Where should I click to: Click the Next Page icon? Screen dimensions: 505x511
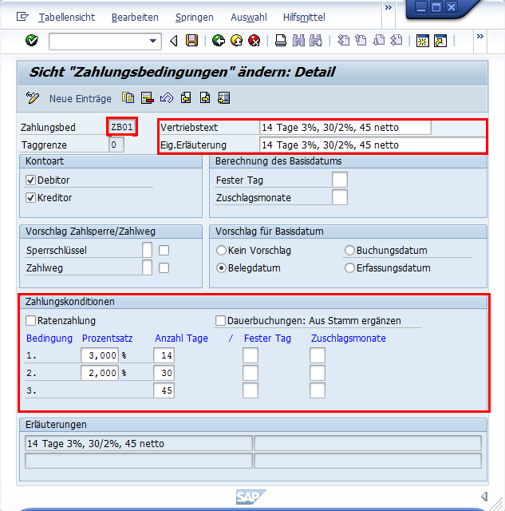[x=378, y=41]
